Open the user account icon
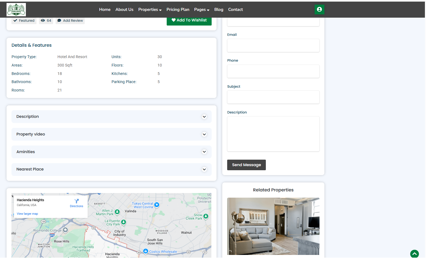This screenshot has width=426, height=259. click(319, 10)
